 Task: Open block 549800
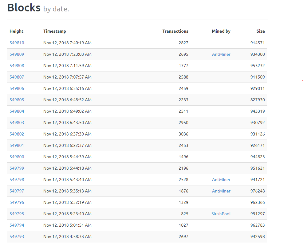click(17, 157)
